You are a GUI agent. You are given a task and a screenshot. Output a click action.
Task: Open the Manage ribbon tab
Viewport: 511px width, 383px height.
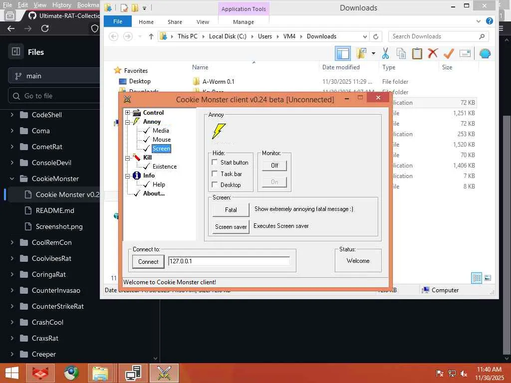coord(244,22)
